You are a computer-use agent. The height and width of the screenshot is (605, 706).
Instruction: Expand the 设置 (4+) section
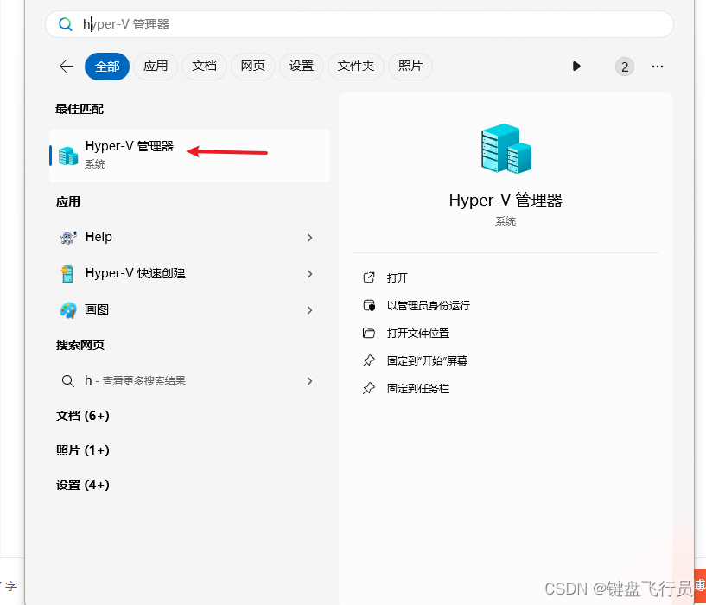83,485
